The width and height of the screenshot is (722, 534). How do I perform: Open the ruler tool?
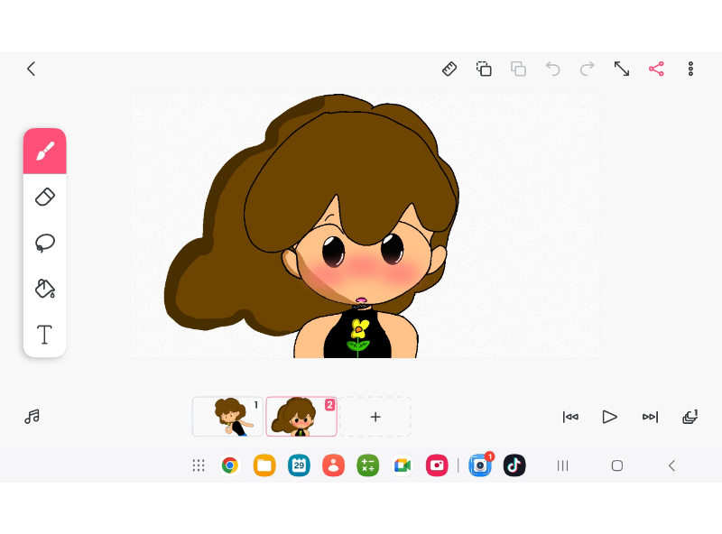click(449, 69)
